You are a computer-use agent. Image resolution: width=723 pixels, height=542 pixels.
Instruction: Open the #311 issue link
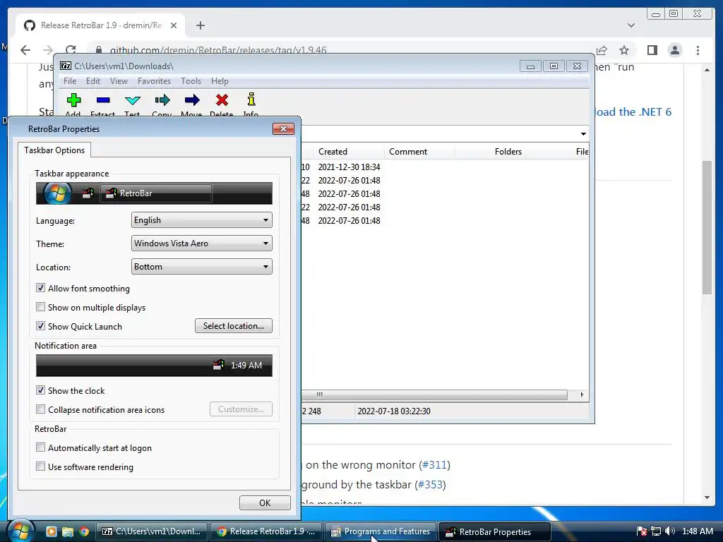(435, 464)
